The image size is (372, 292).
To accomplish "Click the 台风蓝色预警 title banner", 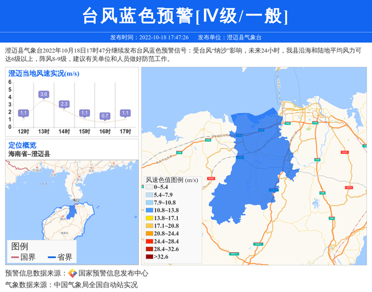I will (x=185, y=16).
